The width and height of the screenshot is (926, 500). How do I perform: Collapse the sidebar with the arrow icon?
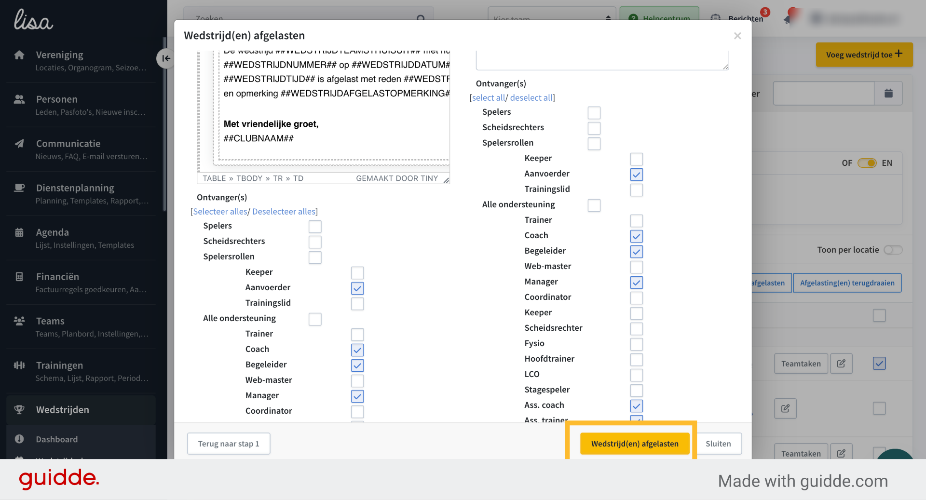tap(165, 58)
